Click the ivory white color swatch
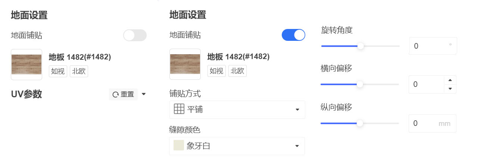Image resolution: width=490 pixels, height=163 pixels. [179, 146]
